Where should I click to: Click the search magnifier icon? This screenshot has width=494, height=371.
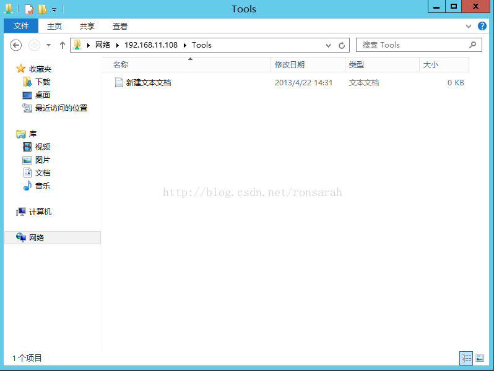(472, 45)
